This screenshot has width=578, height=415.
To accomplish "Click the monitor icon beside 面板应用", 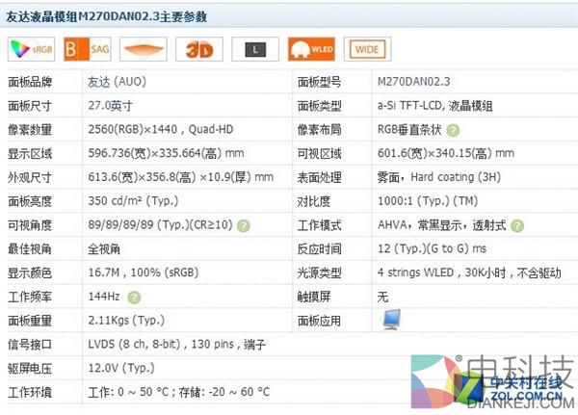I will click(392, 320).
